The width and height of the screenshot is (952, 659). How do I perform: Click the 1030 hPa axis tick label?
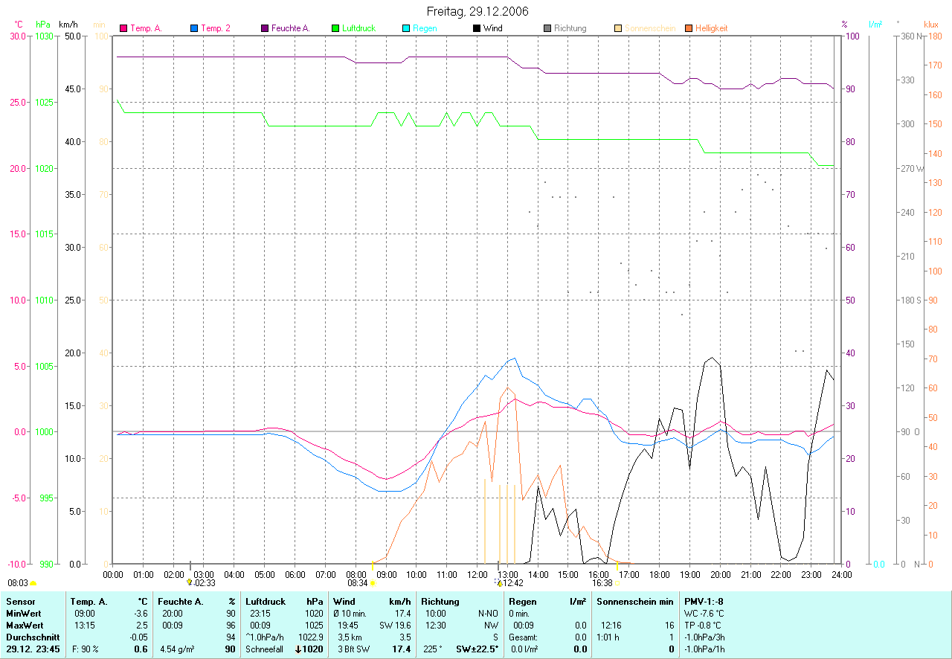(x=44, y=36)
